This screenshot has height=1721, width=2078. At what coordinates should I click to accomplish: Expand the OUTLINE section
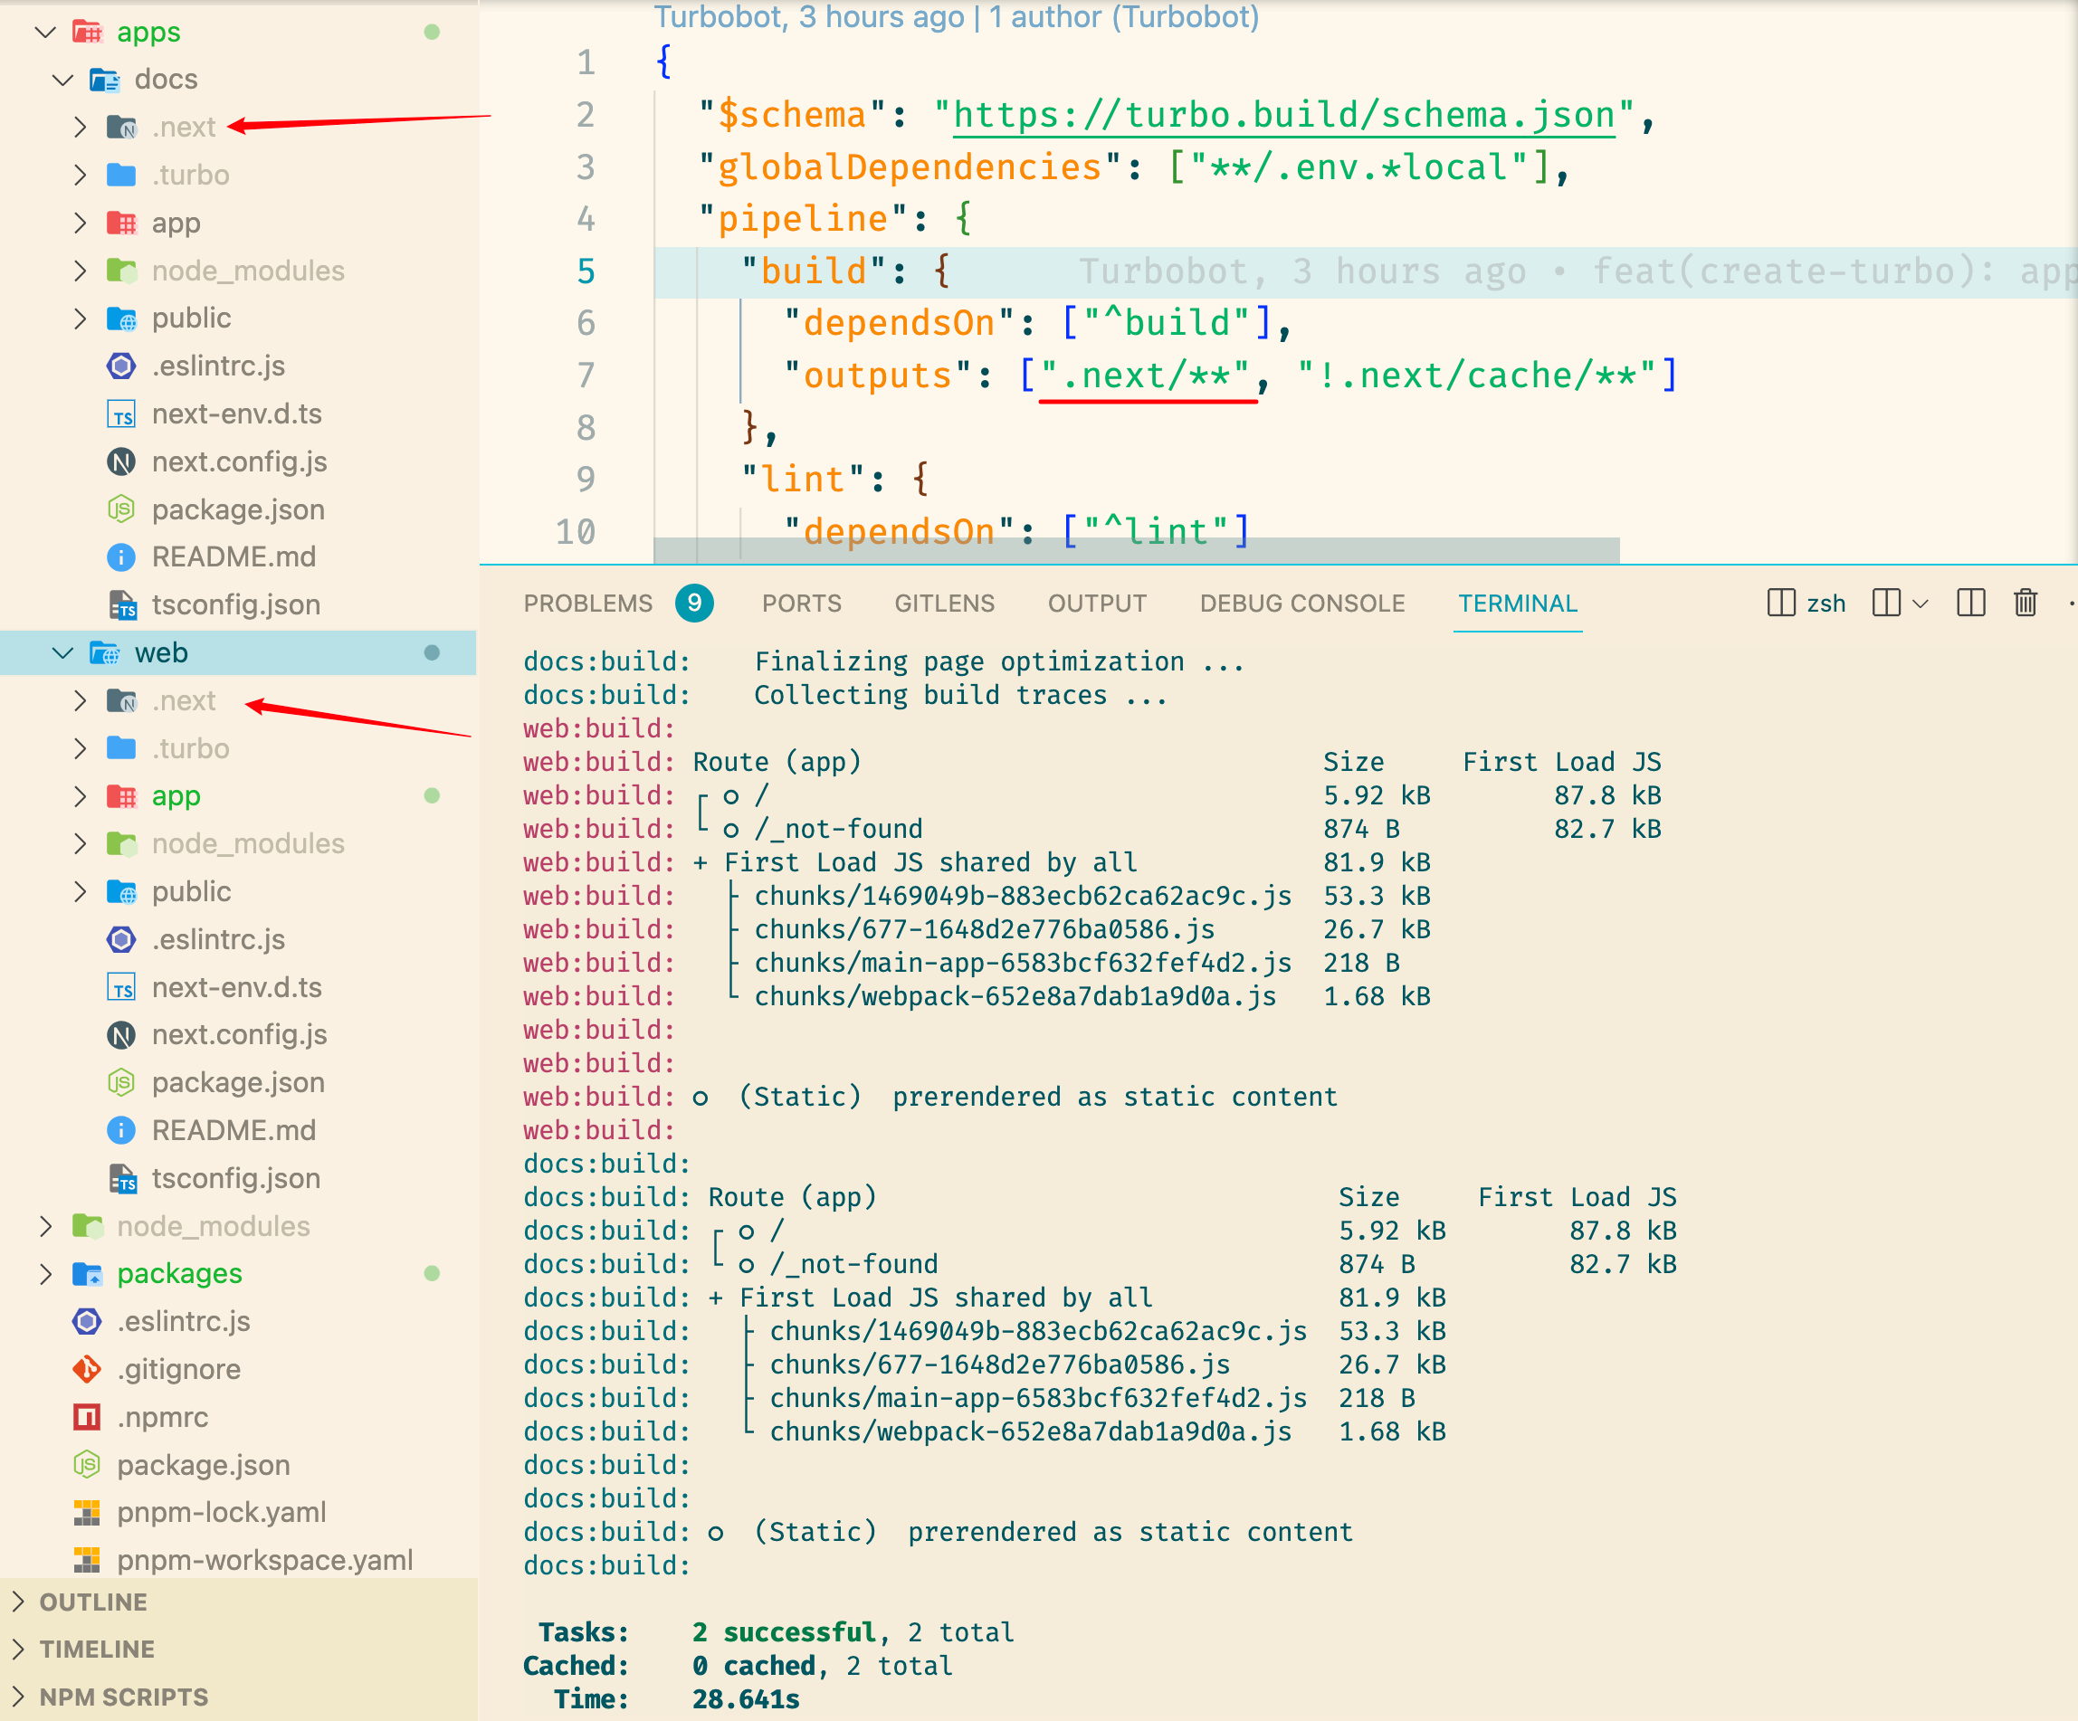[18, 1602]
